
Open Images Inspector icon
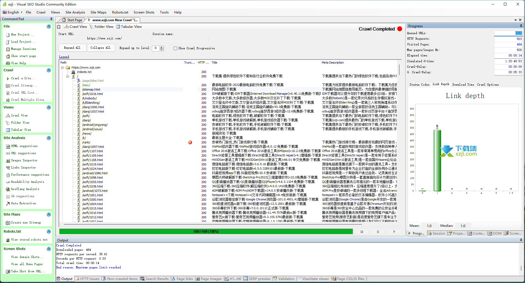click(8, 160)
